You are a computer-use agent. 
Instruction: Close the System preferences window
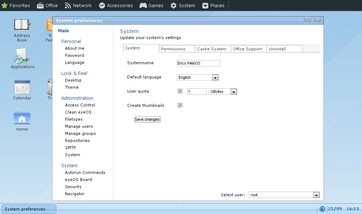pos(317,19)
